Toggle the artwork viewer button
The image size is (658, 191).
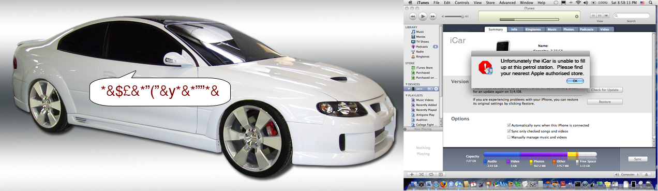pos(441,174)
